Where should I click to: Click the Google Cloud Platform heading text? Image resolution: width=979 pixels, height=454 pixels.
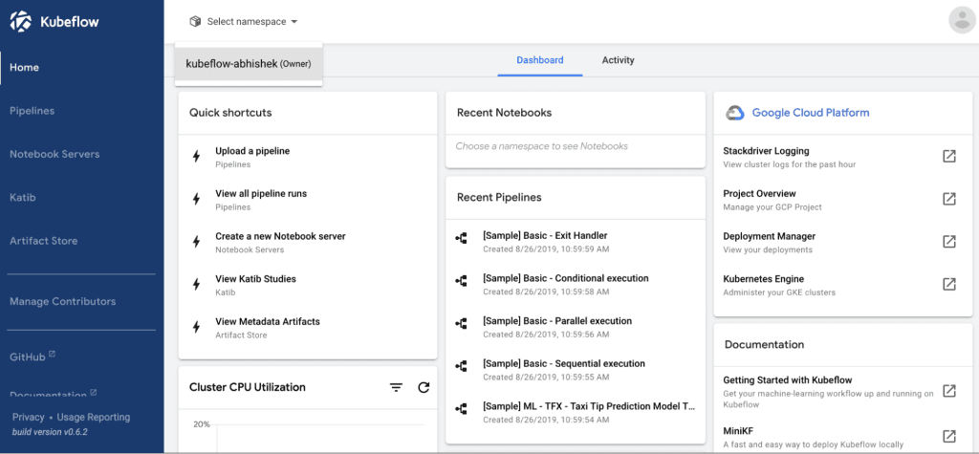click(811, 113)
